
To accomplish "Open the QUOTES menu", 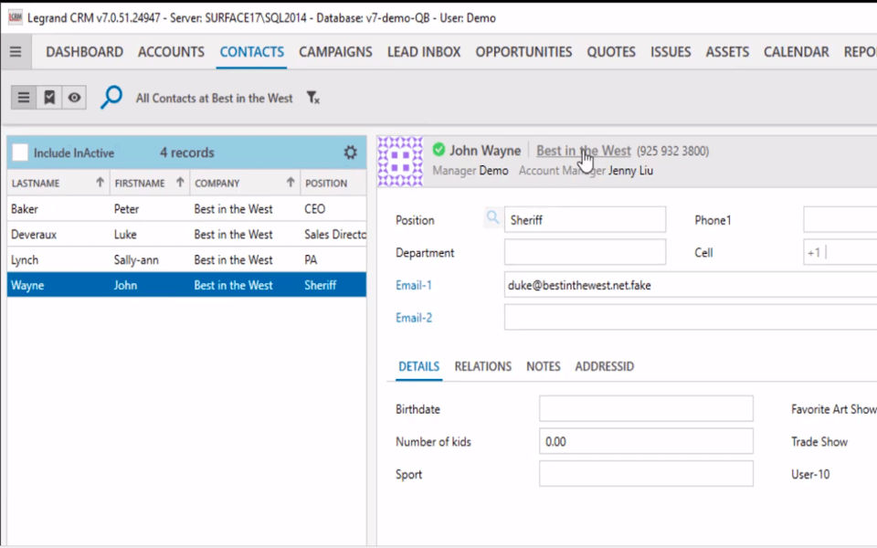I will pos(611,52).
